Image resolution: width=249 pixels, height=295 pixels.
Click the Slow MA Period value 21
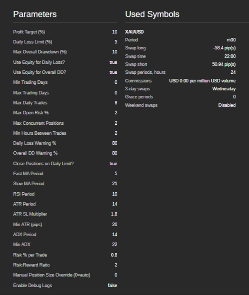tap(115, 184)
